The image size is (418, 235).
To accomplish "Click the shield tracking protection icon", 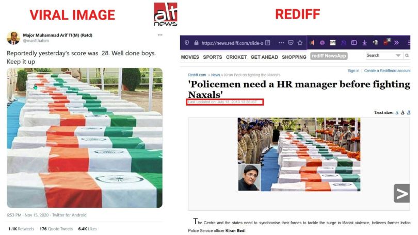I will tap(187, 43).
